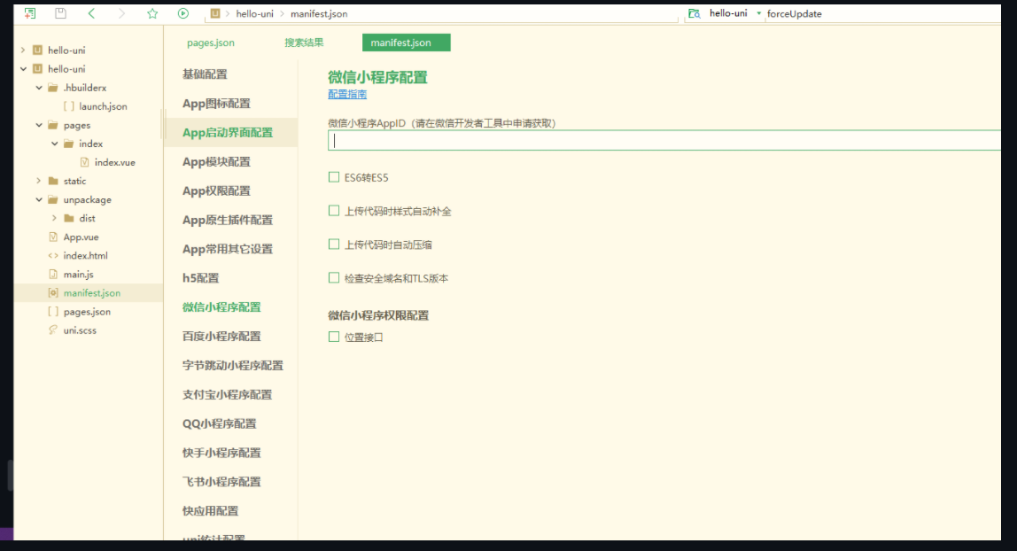
Task: Click the star bookmark icon
Action: pos(151,13)
